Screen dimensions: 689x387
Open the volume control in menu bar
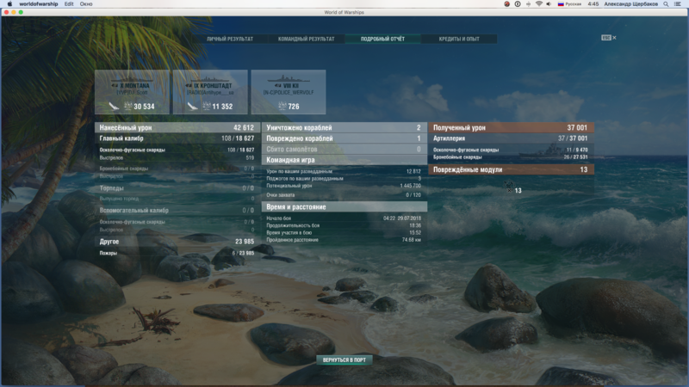[549, 3]
